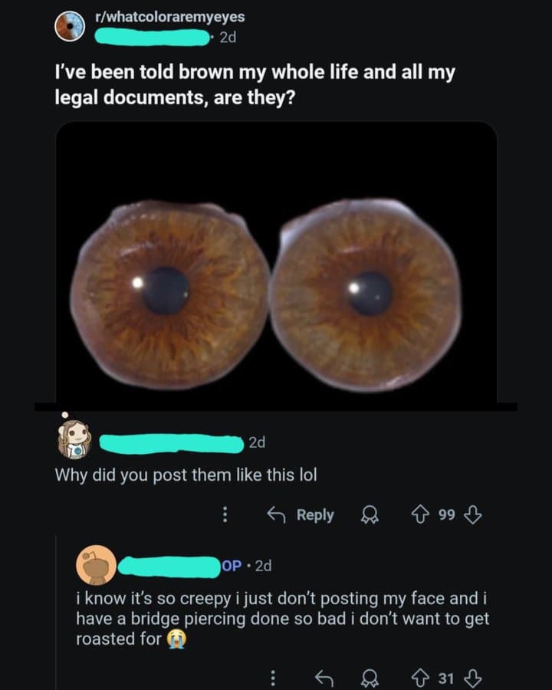Give an award to the 99-vote comment

370,514
